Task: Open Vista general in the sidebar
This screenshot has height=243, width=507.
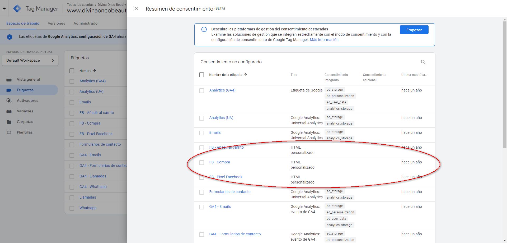Action: [29, 79]
